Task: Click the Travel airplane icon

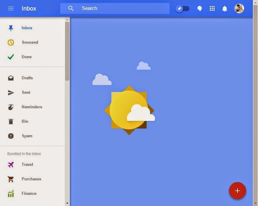Action: coord(11,164)
